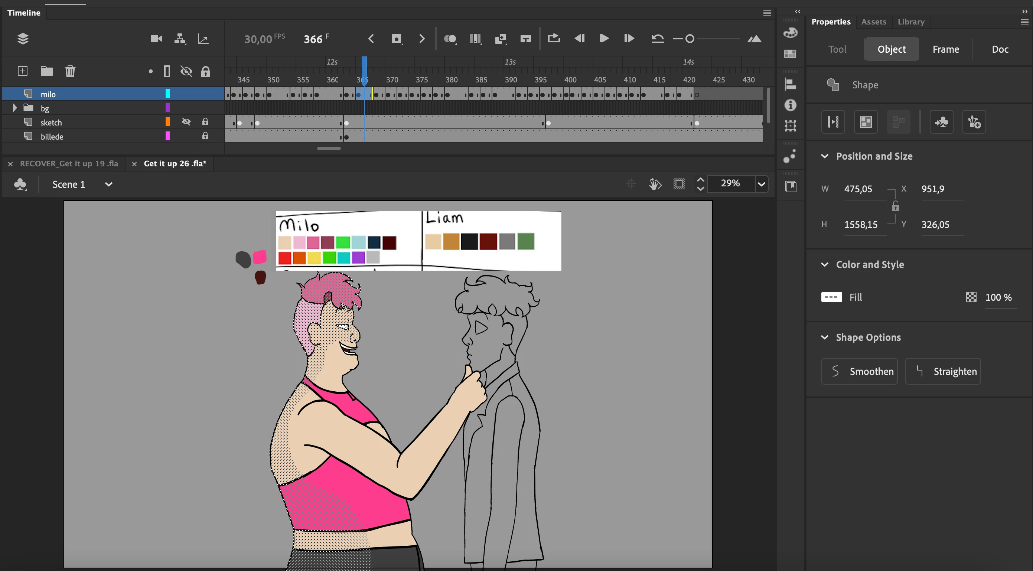Delete layer with trash icon
This screenshot has height=571, width=1033.
pyautogui.click(x=70, y=71)
